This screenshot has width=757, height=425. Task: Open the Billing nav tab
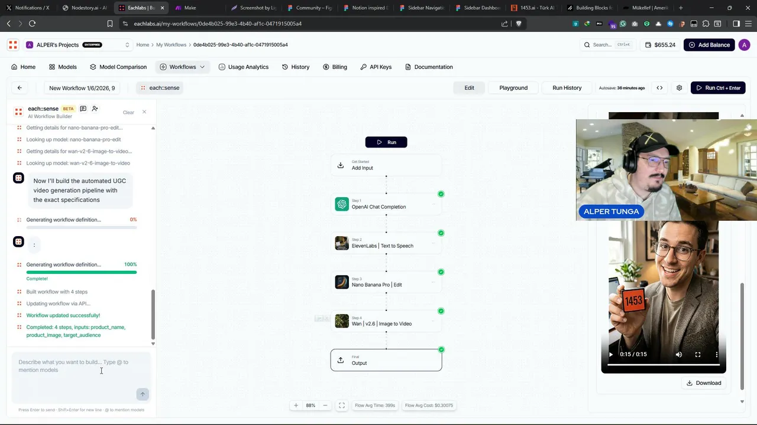pyautogui.click(x=335, y=67)
